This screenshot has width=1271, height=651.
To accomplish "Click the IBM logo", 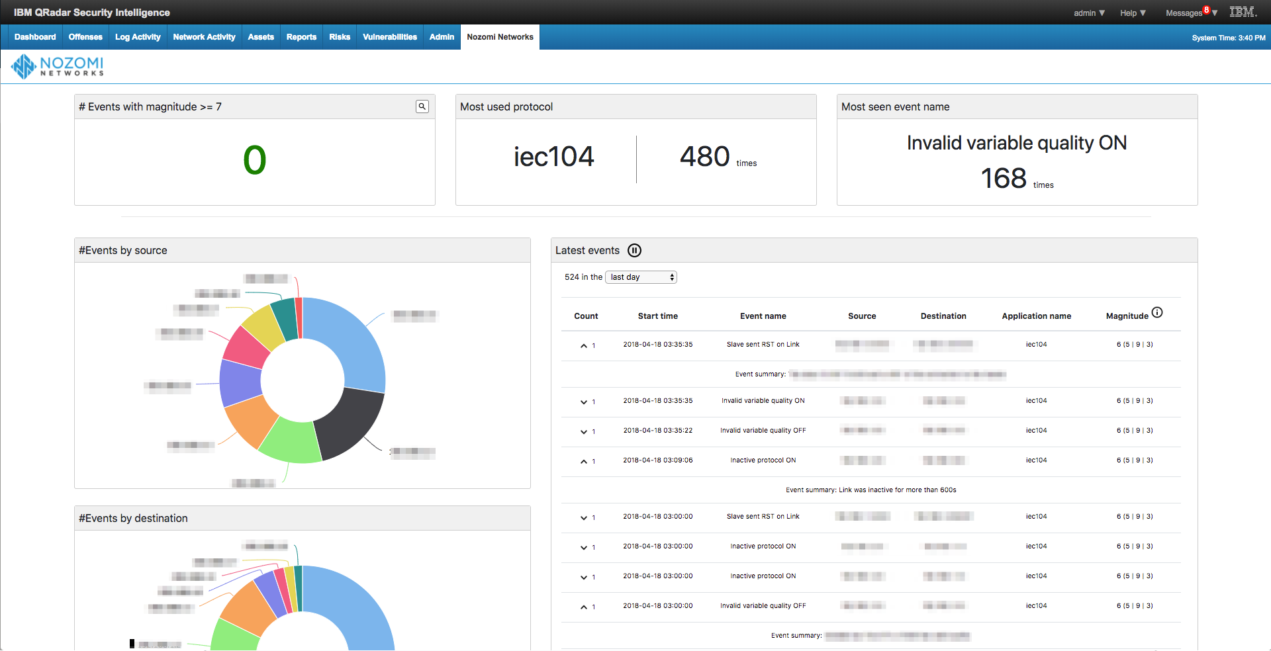I will tap(1243, 11).
